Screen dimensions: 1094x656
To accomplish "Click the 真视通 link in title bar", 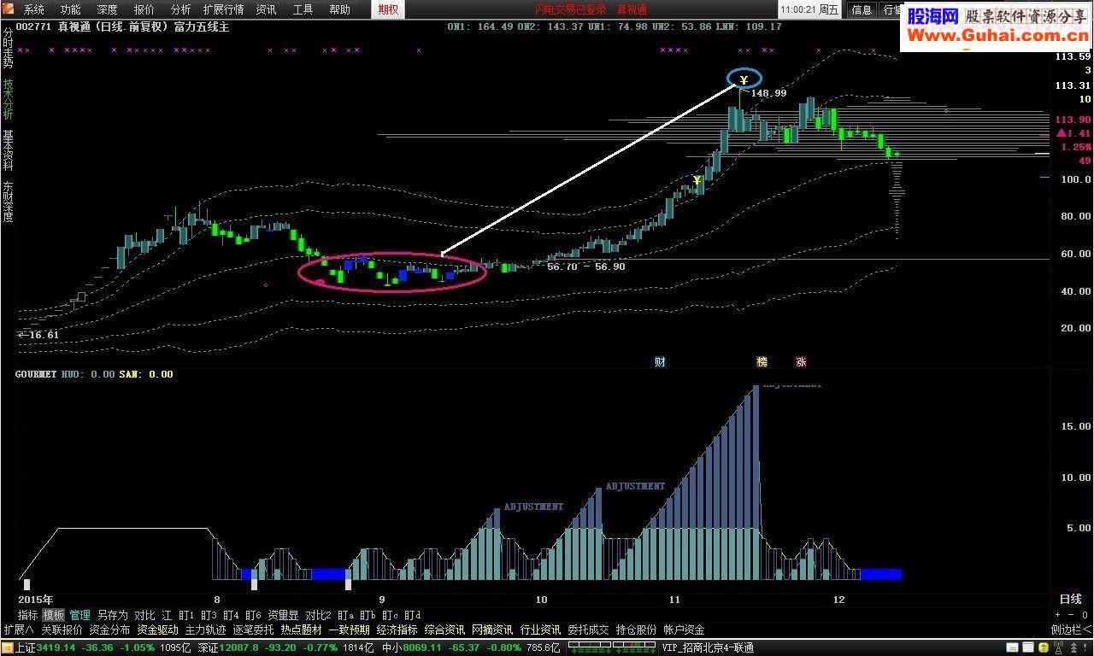I will [x=632, y=9].
